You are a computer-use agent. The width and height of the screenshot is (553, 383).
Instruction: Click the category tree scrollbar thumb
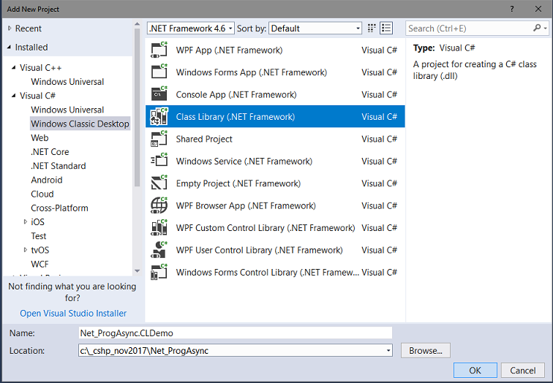[x=138, y=107]
